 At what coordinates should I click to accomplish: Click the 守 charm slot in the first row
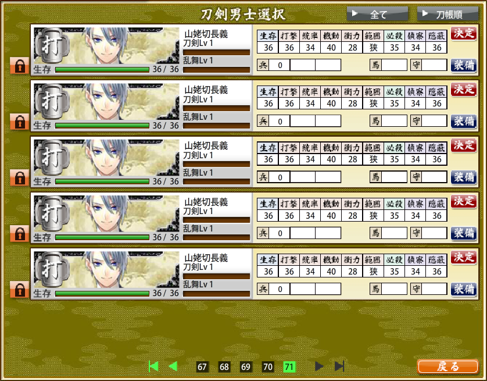pyautogui.click(x=429, y=65)
